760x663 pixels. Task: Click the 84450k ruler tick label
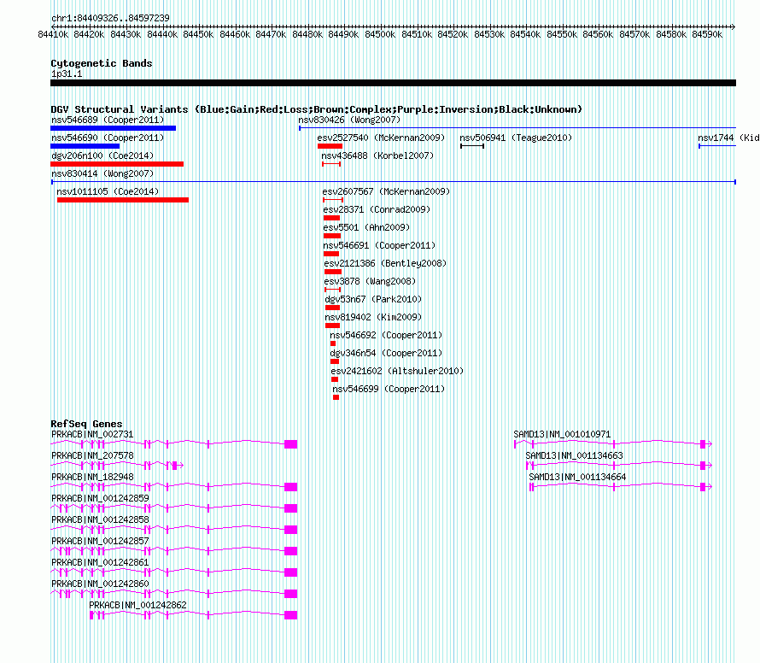pos(198,34)
